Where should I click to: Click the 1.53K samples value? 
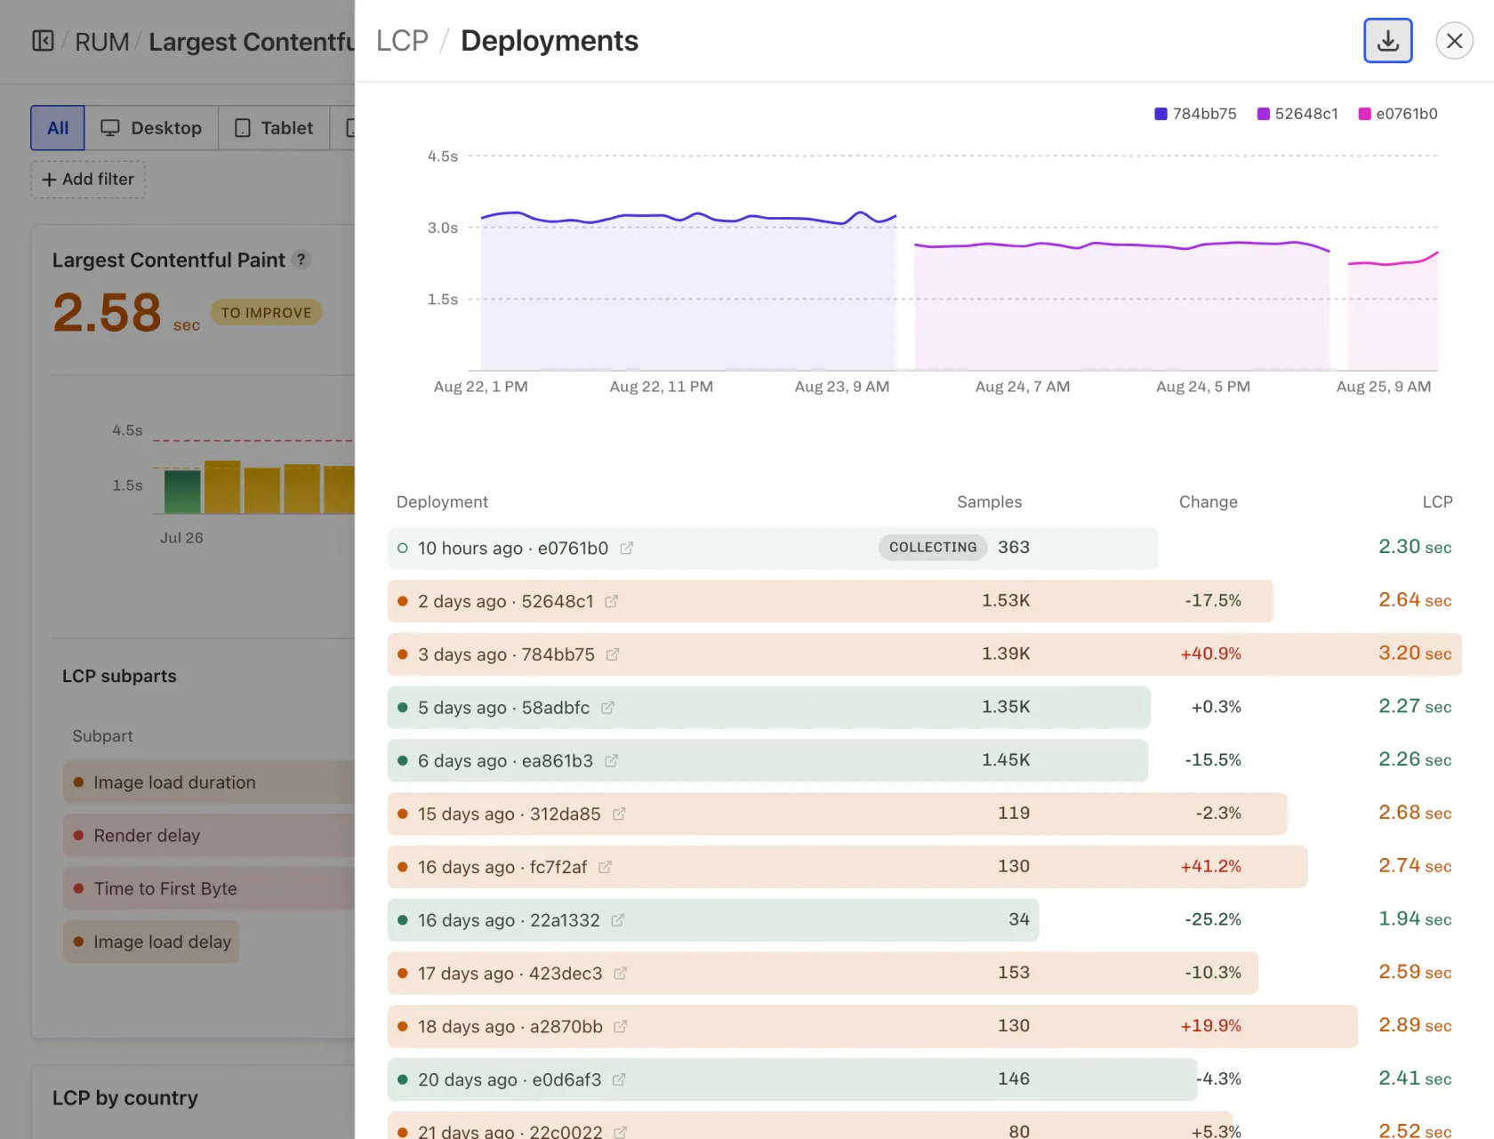pos(1006,600)
